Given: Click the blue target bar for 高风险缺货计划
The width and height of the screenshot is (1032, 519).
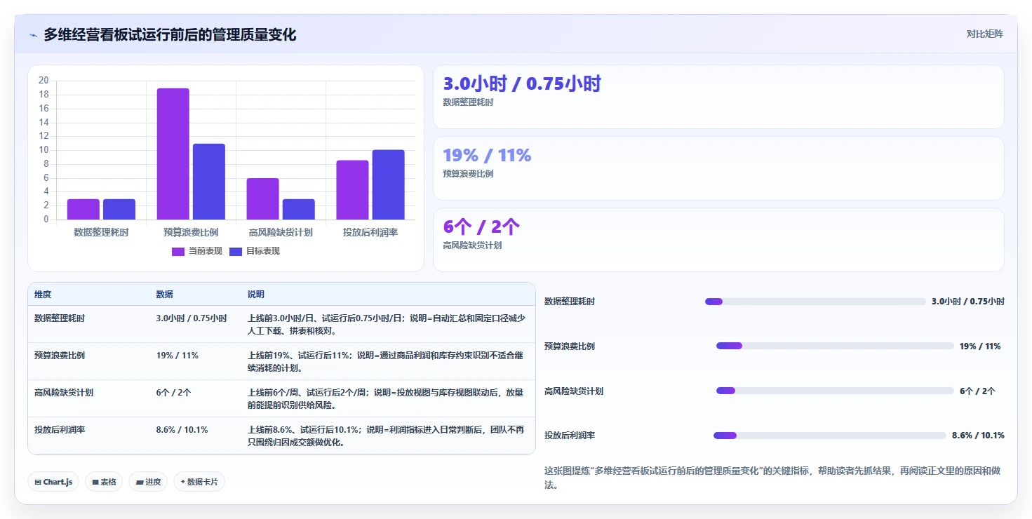Looking at the screenshot, I should 298,209.
